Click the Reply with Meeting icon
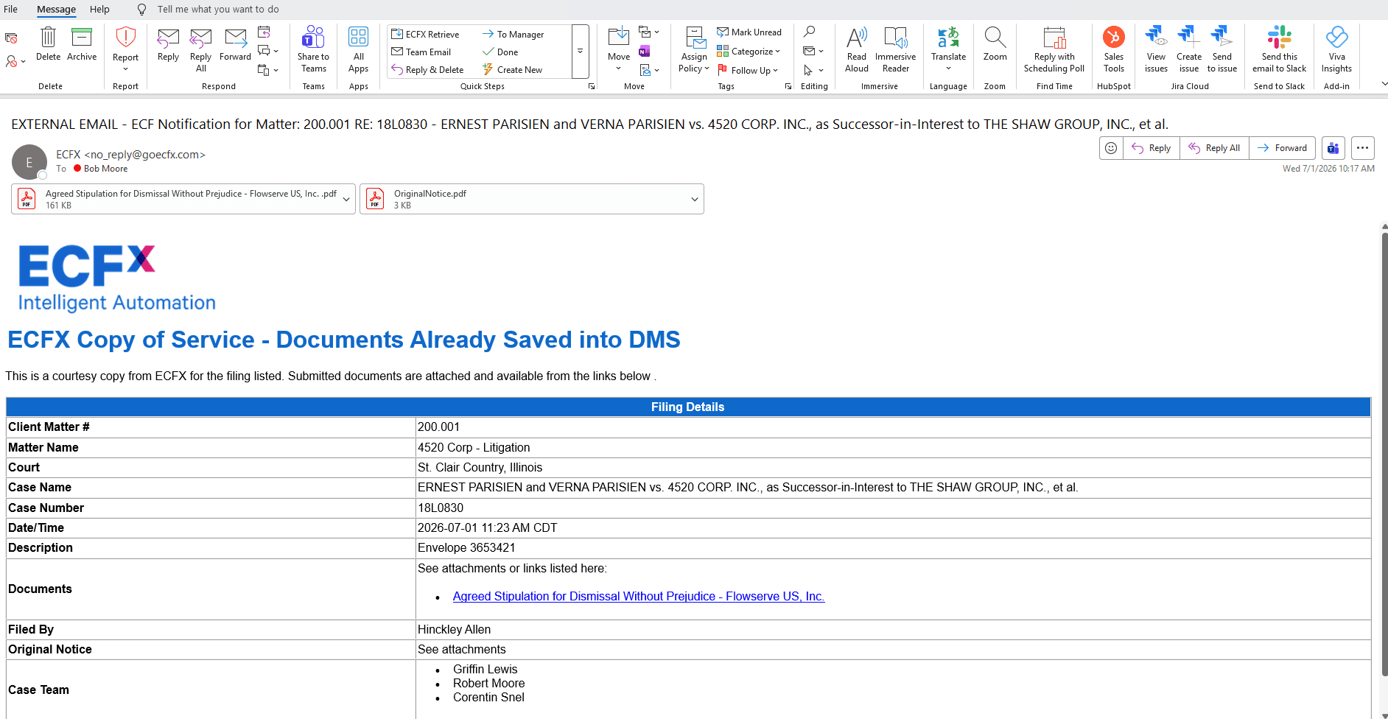This screenshot has width=1388, height=719. 264,32
